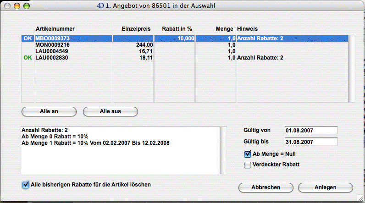
Task: Toggle OK marker for row LAU0002830
Action: click(28, 58)
